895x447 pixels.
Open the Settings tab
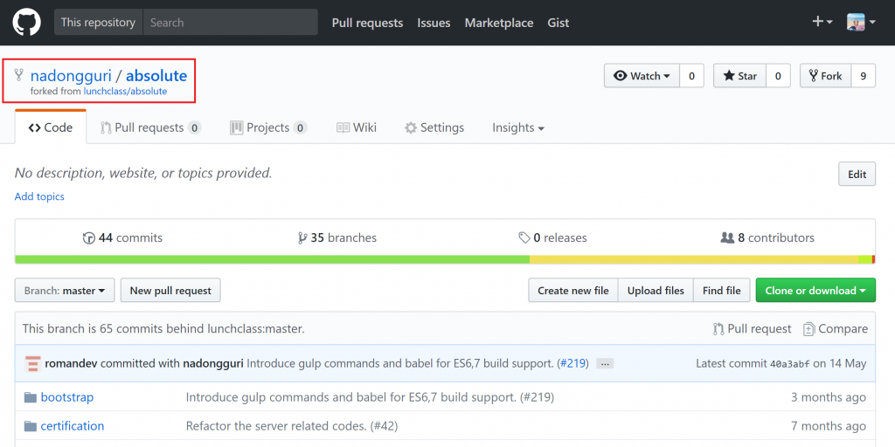(x=434, y=127)
